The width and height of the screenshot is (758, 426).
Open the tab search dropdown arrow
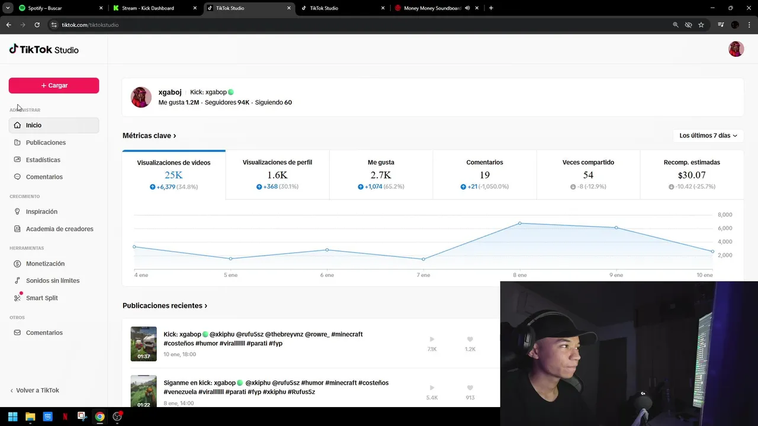[x=8, y=8]
